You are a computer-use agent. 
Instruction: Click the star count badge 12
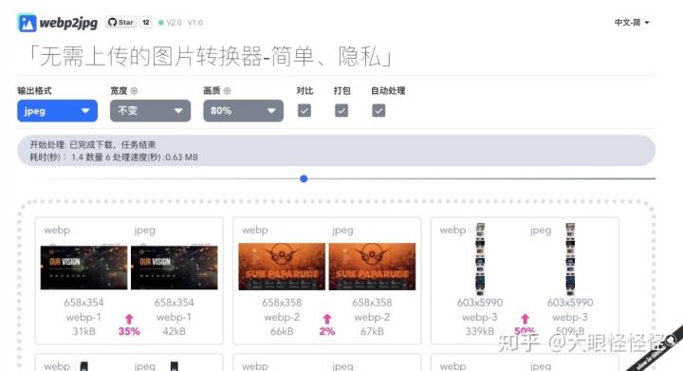pyautogui.click(x=146, y=22)
